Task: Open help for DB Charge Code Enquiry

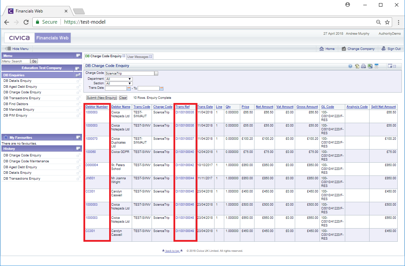Action: click(x=350, y=66)
